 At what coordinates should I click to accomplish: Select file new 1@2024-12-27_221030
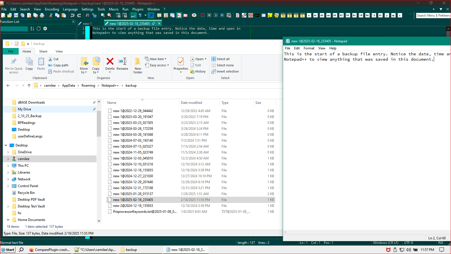tap(191, 176)
